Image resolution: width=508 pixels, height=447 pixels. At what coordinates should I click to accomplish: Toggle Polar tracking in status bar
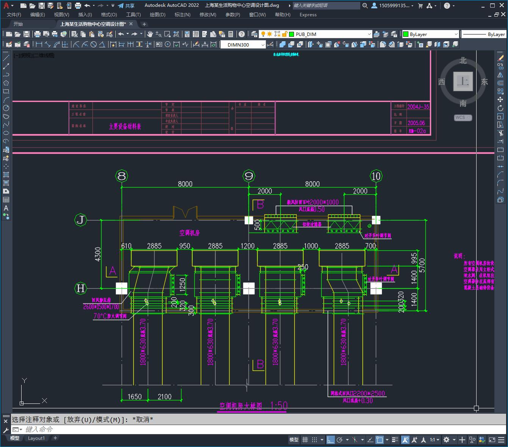(340, 440)
